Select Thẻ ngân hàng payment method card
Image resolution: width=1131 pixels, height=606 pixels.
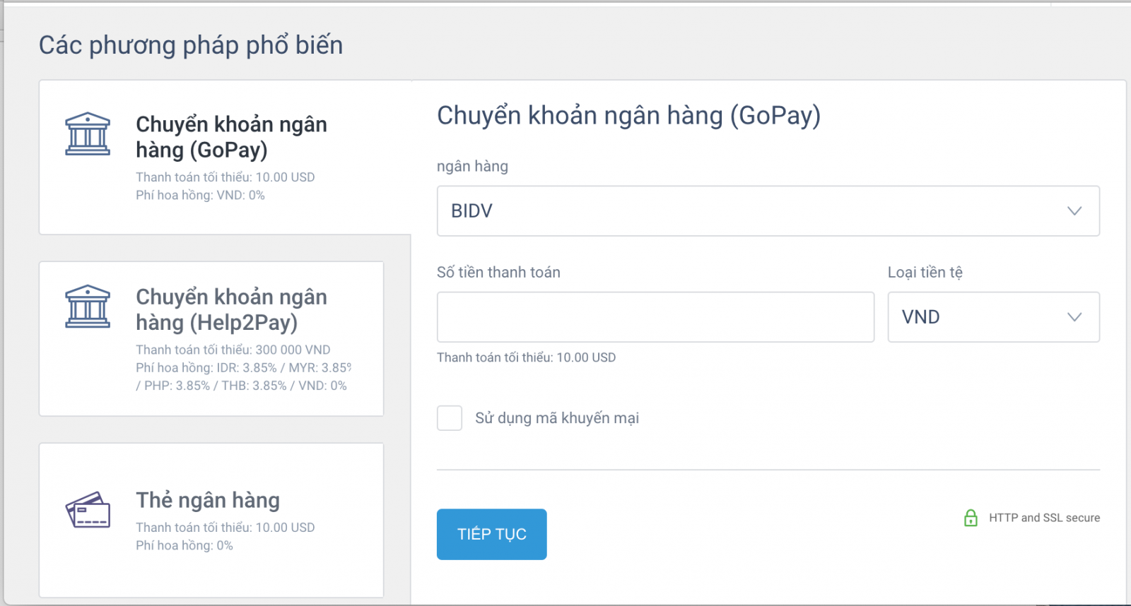[211, 521]
